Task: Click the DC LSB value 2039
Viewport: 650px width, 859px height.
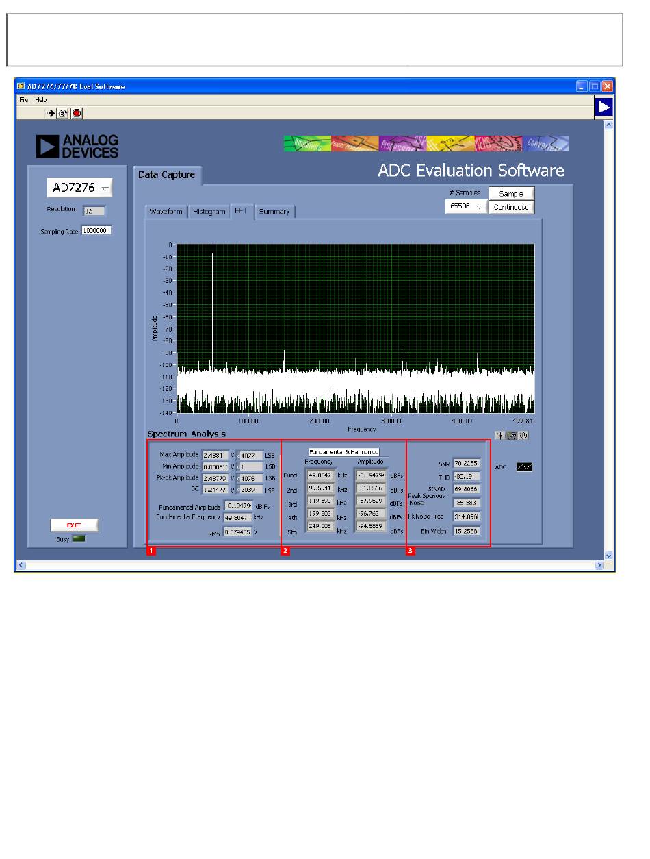Action: 250,490
